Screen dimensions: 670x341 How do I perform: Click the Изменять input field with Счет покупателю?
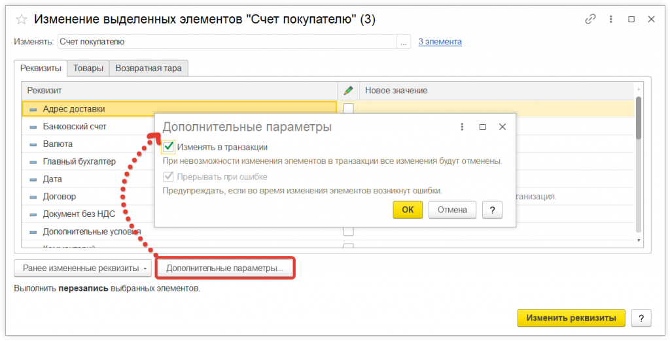226,42
